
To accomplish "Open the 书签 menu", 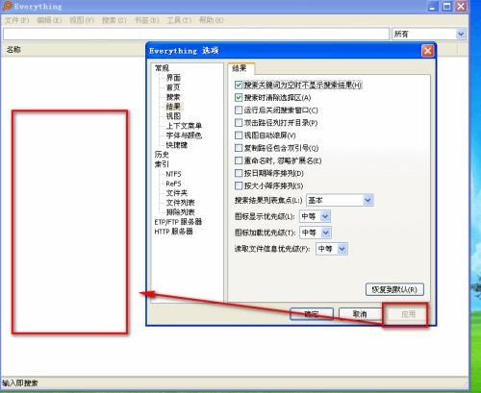I will 146,20.
